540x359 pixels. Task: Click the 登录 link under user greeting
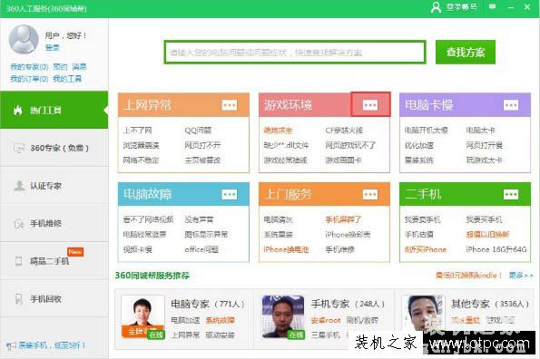53,48
